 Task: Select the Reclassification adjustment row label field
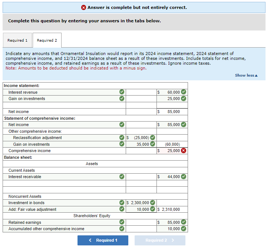coord(65,138)
